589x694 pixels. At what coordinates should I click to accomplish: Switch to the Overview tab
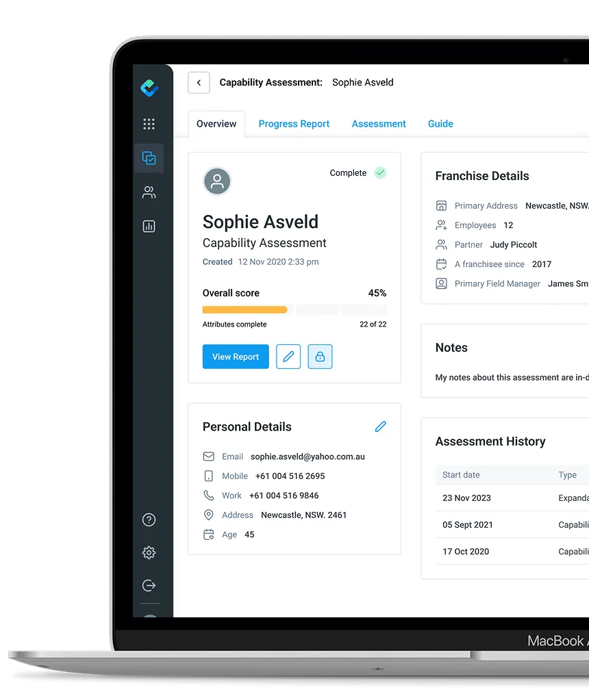pos(216,124)
